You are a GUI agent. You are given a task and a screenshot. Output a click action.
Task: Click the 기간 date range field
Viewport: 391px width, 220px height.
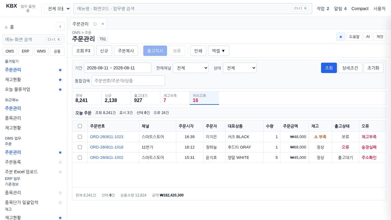[x=118, y=68]
